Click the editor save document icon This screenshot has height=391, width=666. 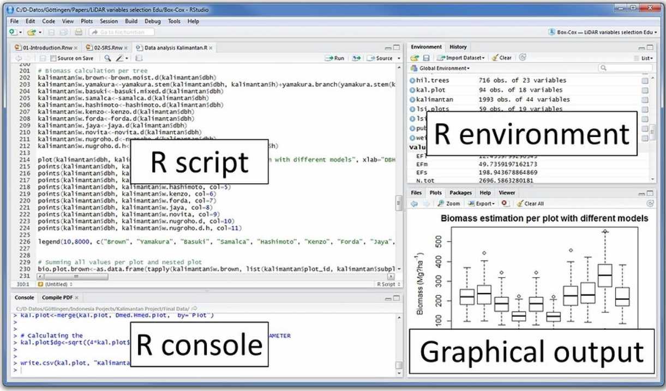click(43, 58)
